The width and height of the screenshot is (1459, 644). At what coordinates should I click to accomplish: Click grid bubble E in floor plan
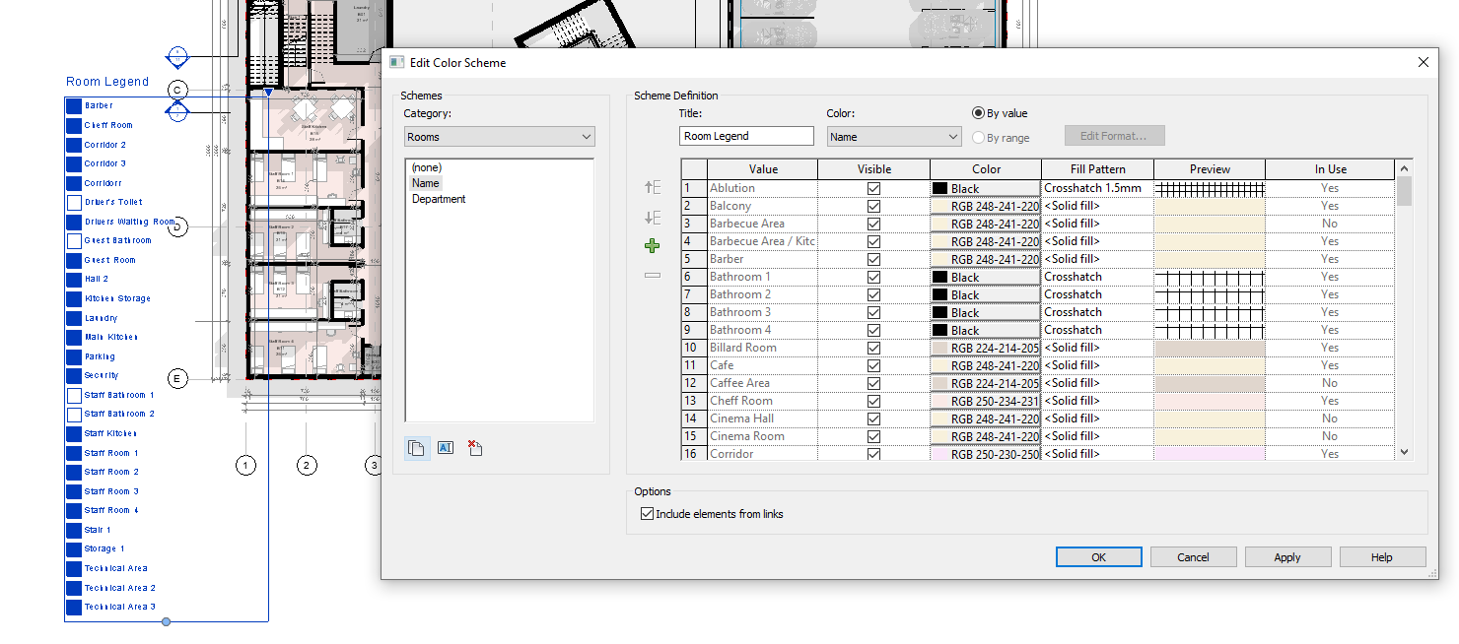coord(177,379)
